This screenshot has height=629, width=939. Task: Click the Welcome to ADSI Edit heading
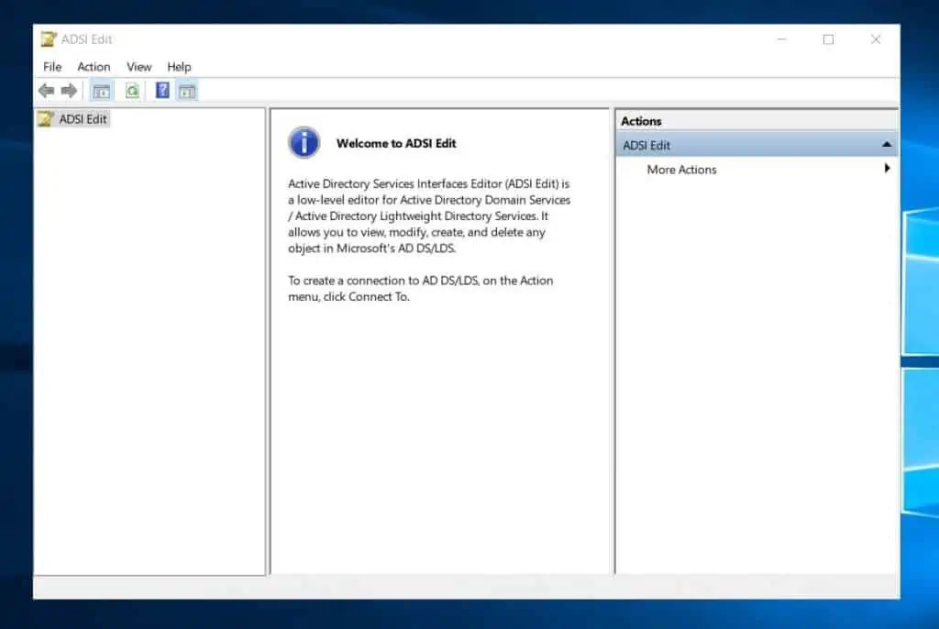click(396, 143)
